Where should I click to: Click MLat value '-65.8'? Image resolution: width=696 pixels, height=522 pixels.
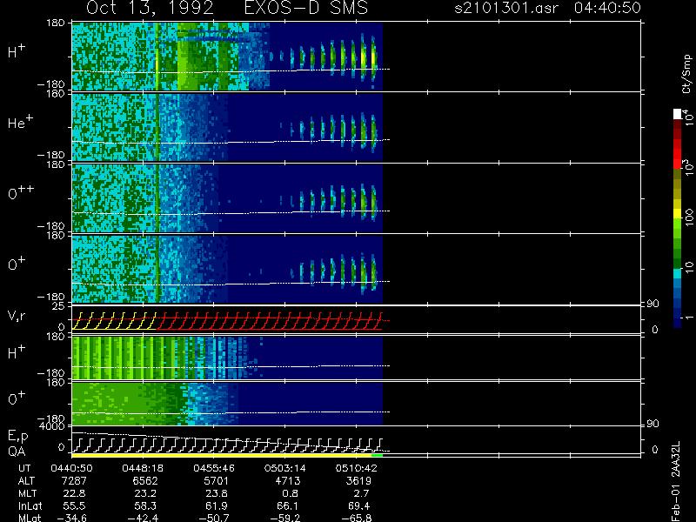[x=357, y=518]
